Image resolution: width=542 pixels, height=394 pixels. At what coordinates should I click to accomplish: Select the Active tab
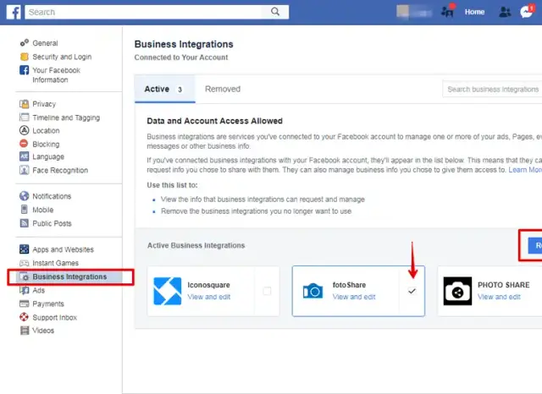(157, 89)
